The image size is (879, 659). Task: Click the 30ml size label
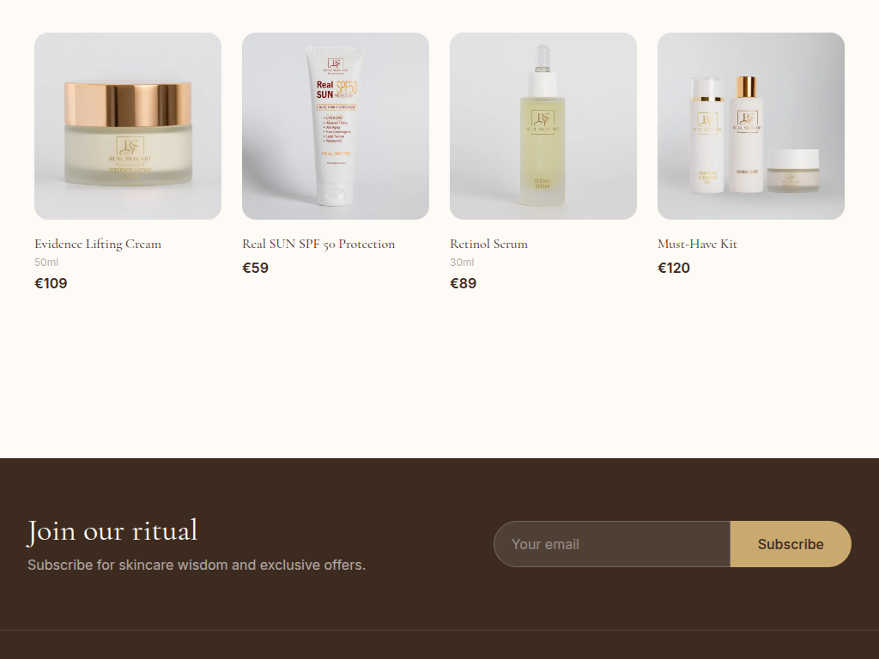[x=462, y=263]
